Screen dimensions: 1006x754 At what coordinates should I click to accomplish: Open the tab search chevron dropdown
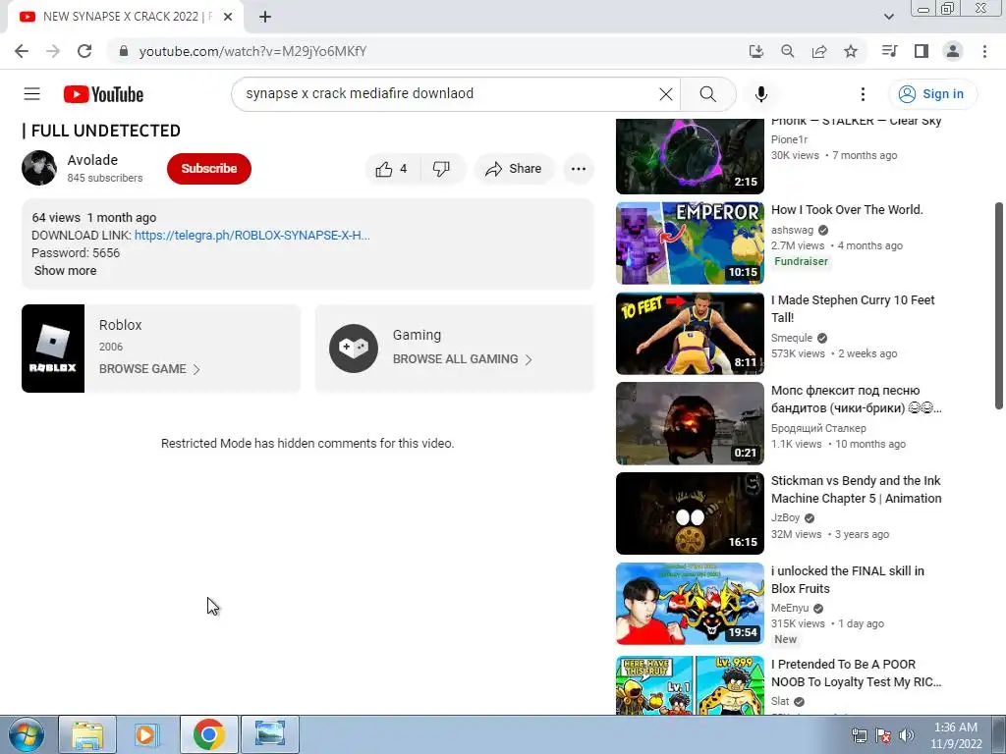coord(888,17)
